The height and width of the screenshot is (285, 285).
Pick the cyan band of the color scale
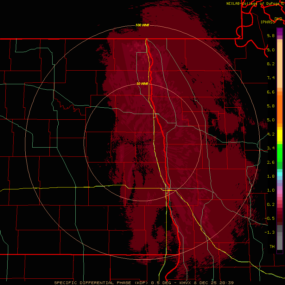click(x=280, y=174)
